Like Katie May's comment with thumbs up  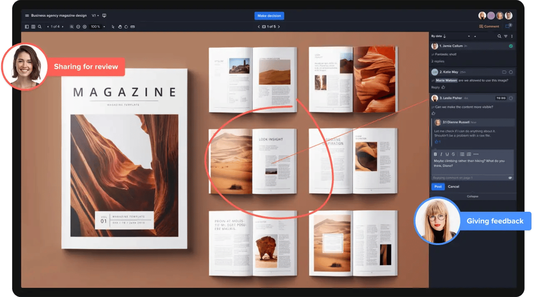(443, 87)
